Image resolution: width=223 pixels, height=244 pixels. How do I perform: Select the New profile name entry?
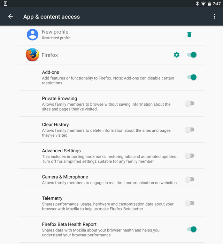click(x=55, y=32)
